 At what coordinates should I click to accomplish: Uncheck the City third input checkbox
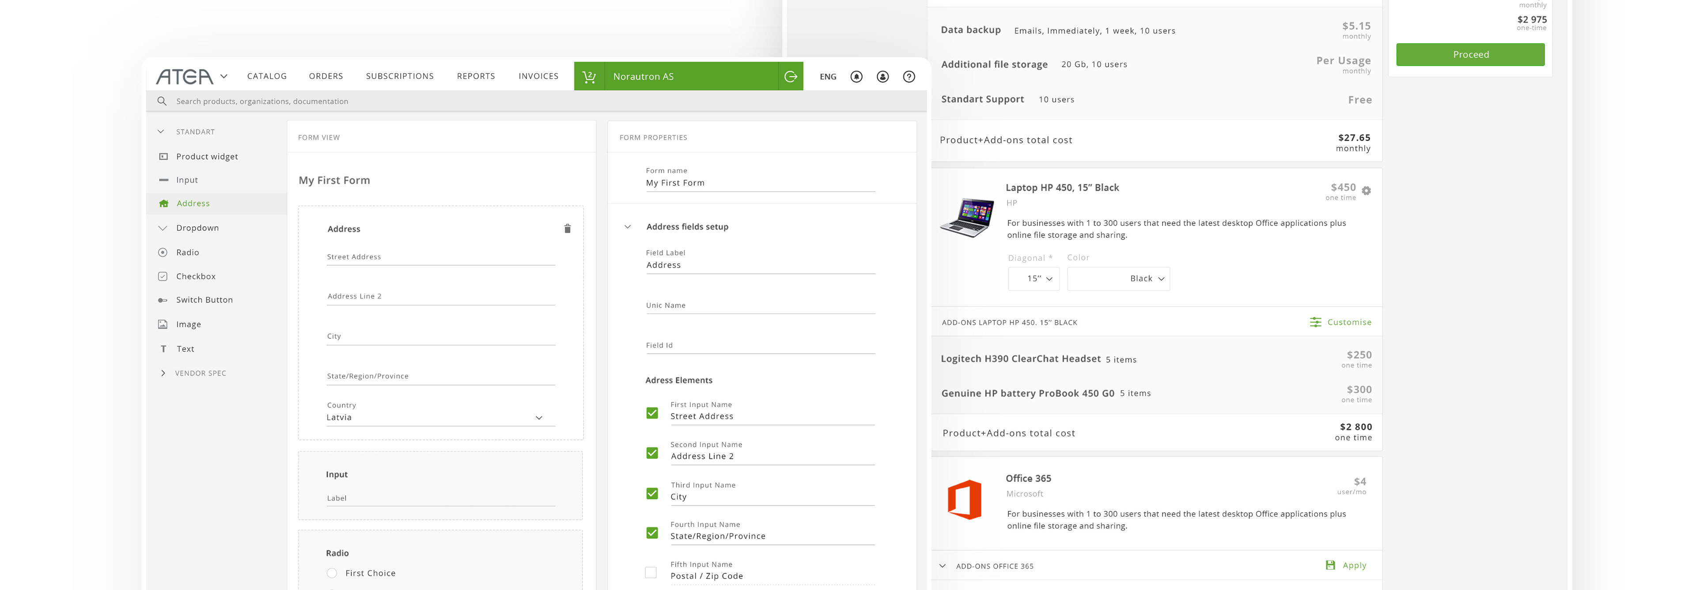tap(652, 493)
